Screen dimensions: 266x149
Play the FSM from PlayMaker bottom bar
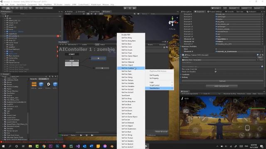pos(81,135)
